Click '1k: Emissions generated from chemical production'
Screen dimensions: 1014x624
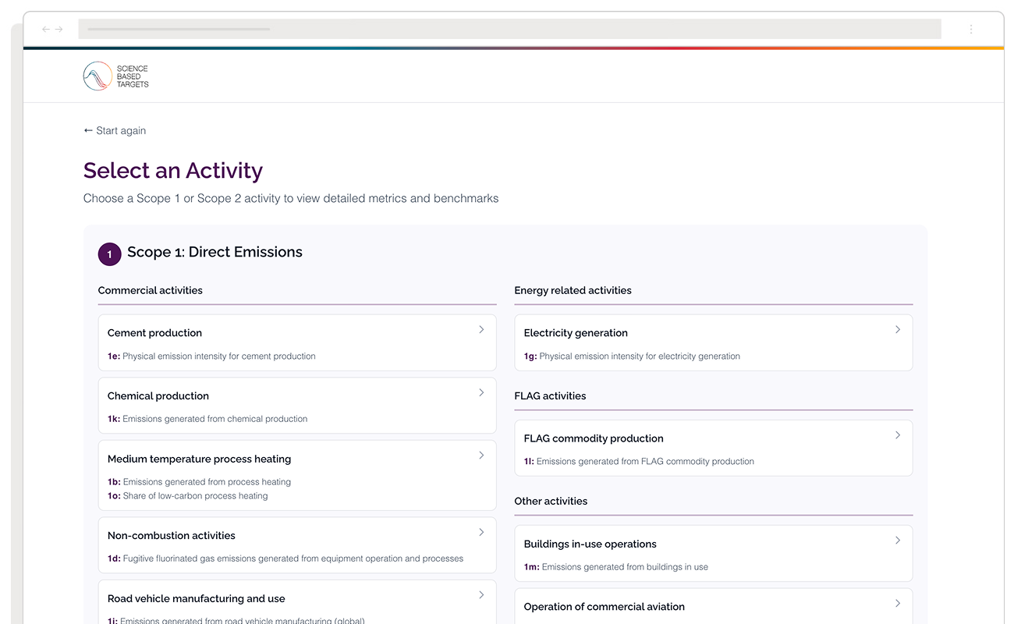(207, 419)
